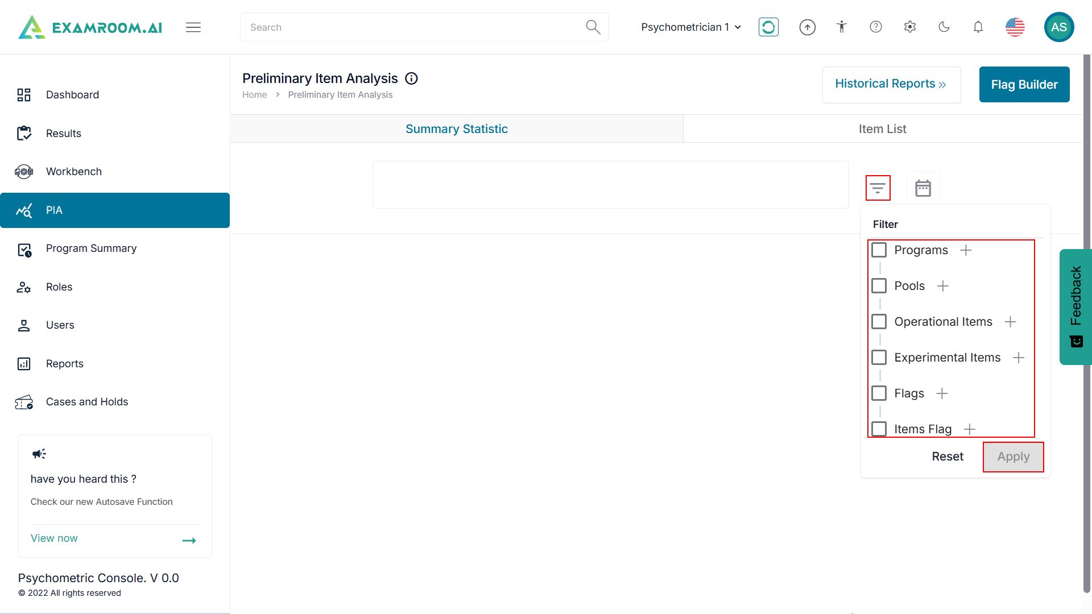Switch to the Item List tab
Screen dimensions: 1092x614
click(882, 129)
